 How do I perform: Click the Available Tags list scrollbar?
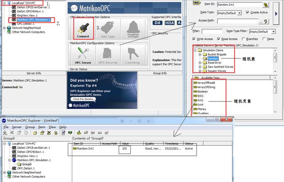tap(275, 95)
